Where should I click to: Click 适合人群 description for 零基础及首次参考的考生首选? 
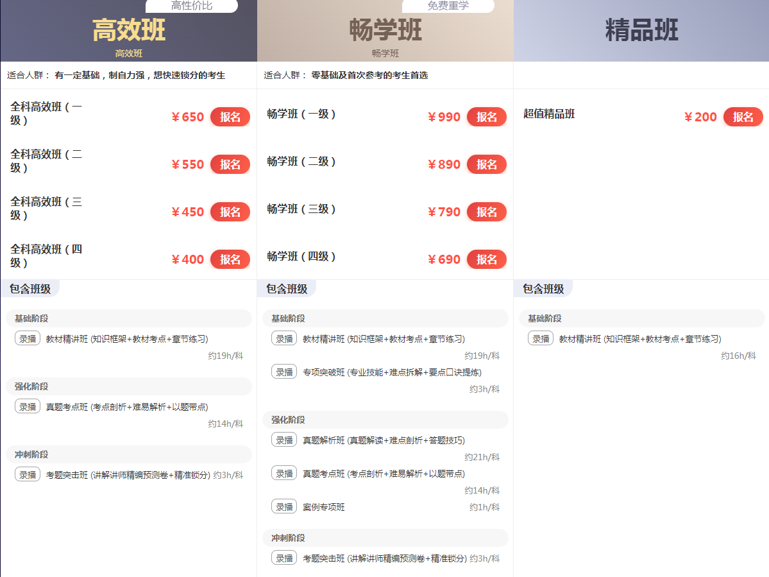point(346,75)
